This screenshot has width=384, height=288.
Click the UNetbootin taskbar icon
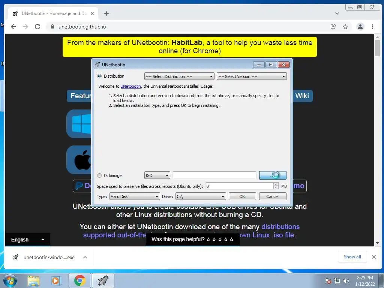[103, 280]
